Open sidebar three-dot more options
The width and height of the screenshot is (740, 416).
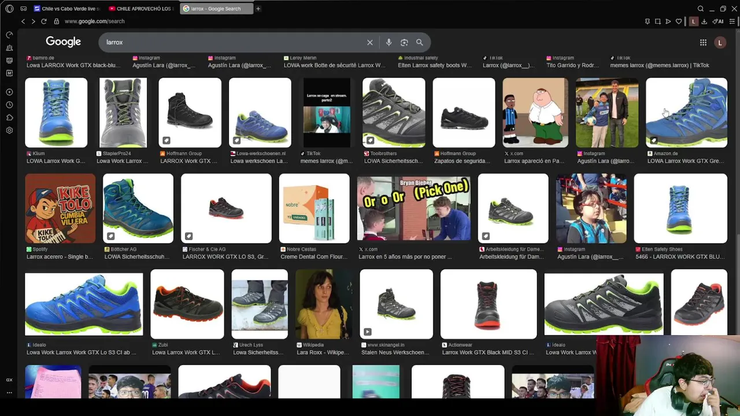[9, 392]
